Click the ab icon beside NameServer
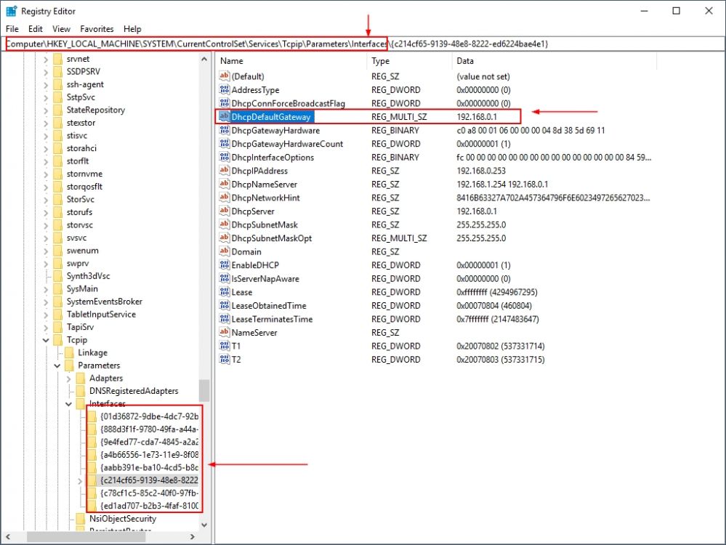726x545 pixels. coord(225,332)
